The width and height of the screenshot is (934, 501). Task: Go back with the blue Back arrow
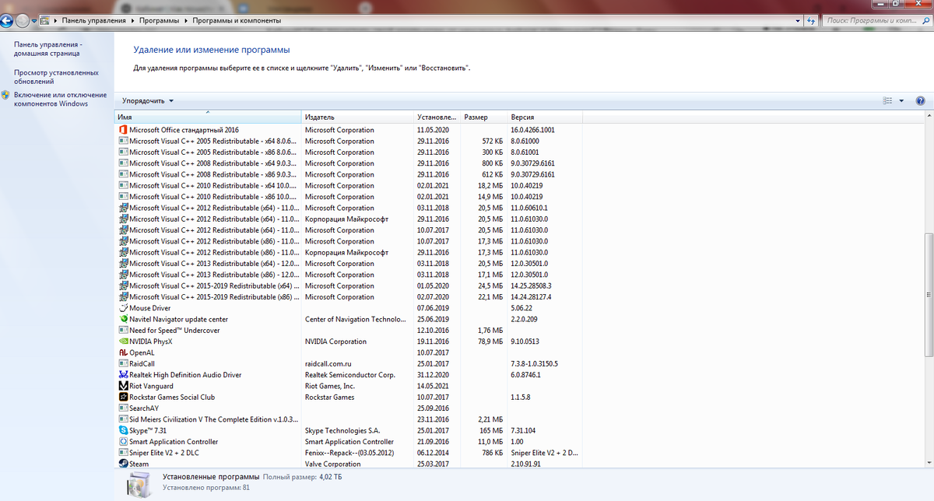click(8, 20)
